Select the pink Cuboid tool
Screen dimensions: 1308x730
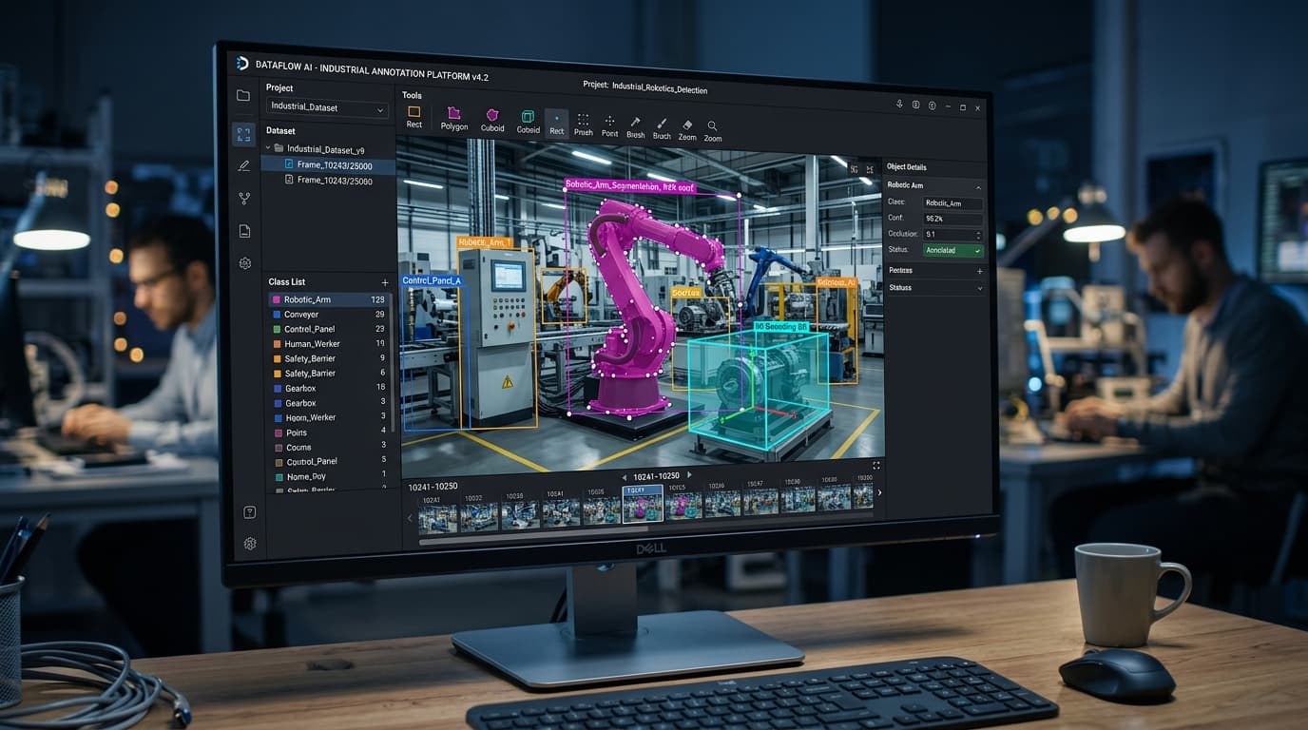point(492,120)
